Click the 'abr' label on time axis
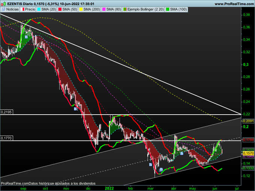 (174, 188)
